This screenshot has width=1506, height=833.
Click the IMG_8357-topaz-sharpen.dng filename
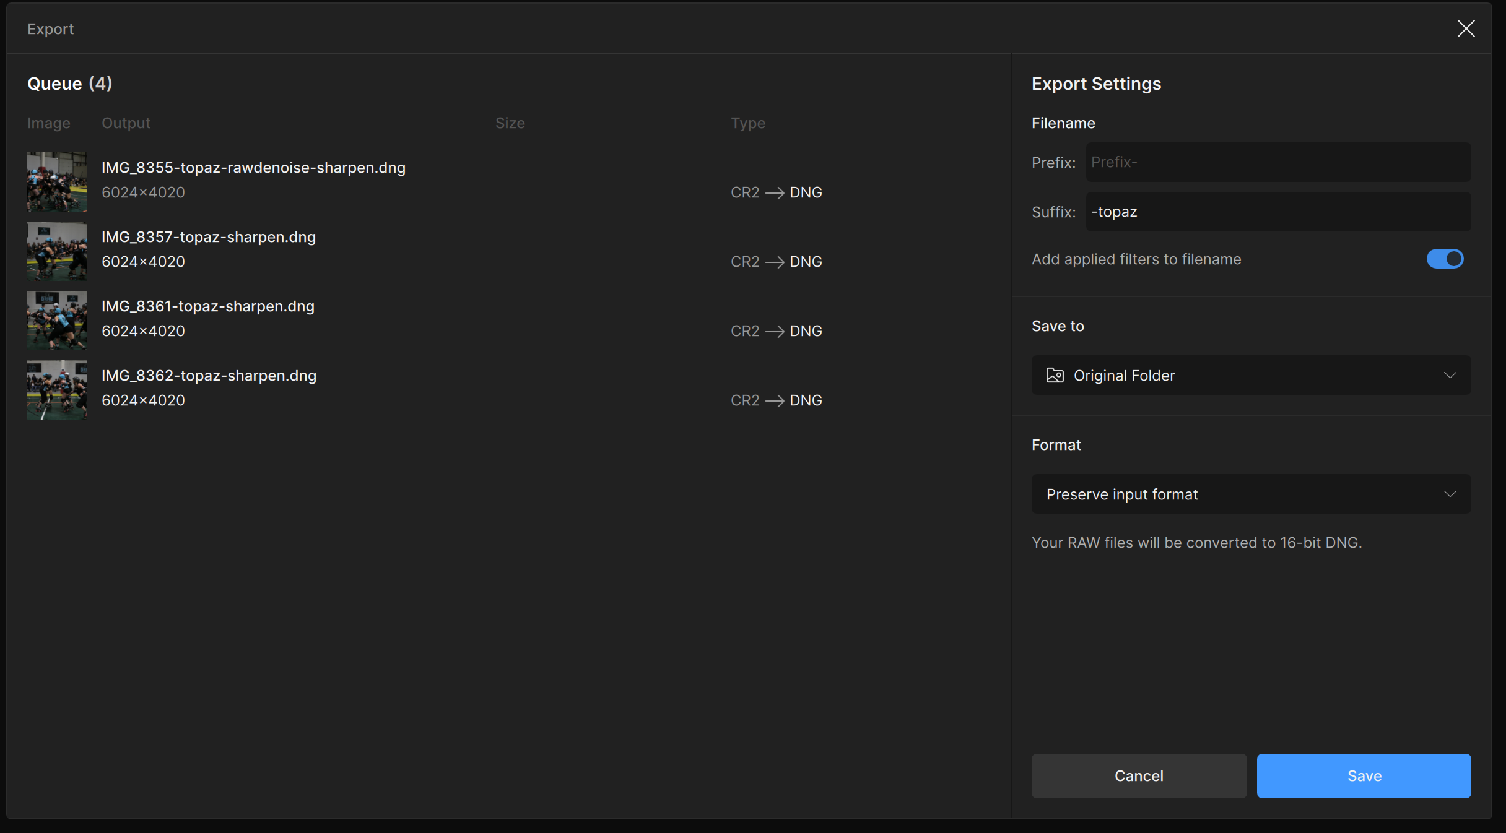[x=209, y=237]
